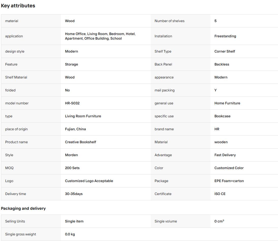The width and height of the screenshot is (278, 241).
Task: Click the 200 Sets MOQ value
Action: [72, 168]
